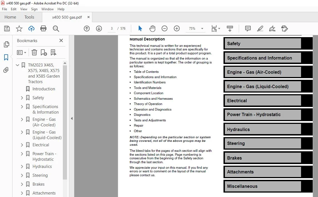The width and height of the screenshot is (318, 197).
Task: Close the x400 500 gas.pdf tab
Action: 88,17
